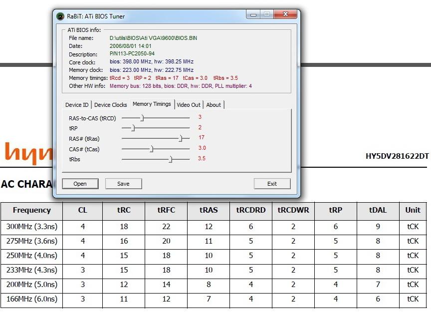Open the Device Clocks tab

(x=111, y=105)
